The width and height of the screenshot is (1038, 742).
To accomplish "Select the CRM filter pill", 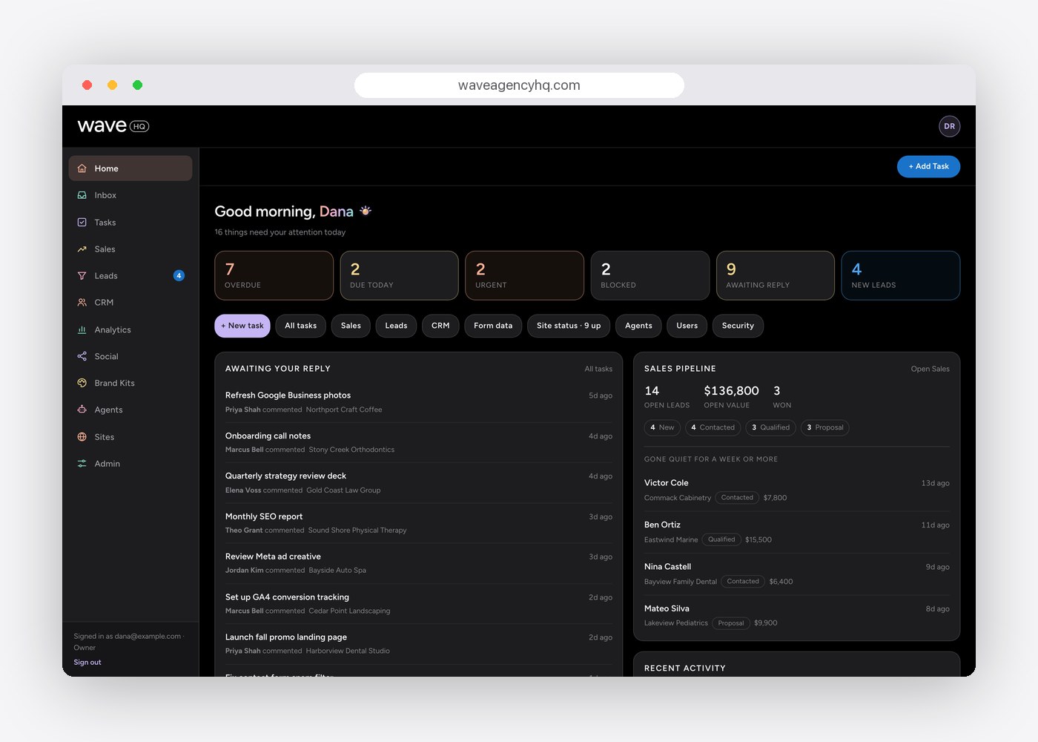I will 440,326.
